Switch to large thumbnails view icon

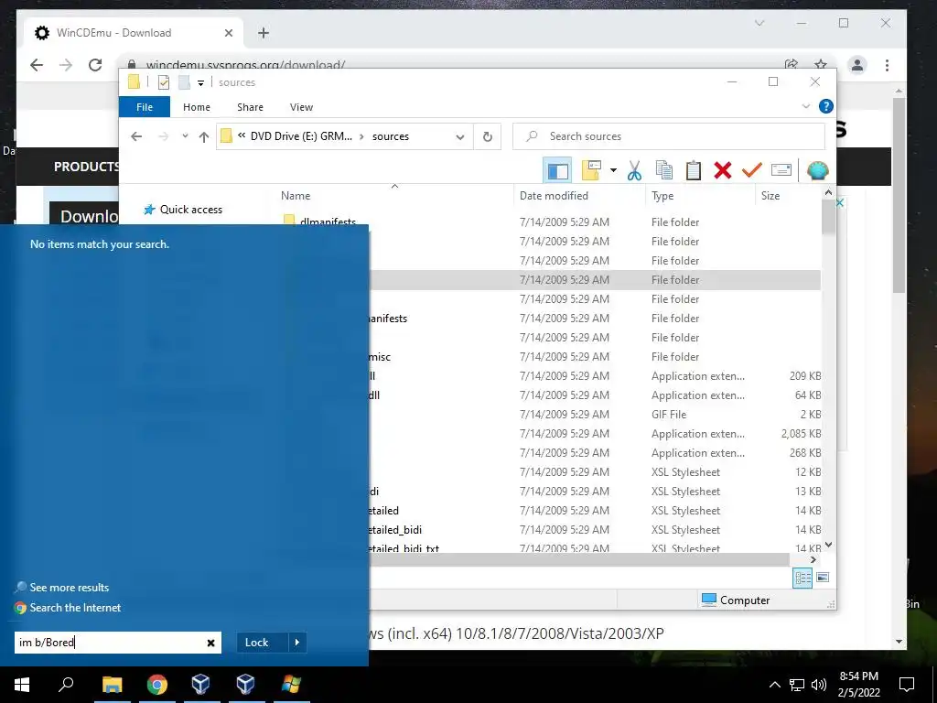coord(823,578)
